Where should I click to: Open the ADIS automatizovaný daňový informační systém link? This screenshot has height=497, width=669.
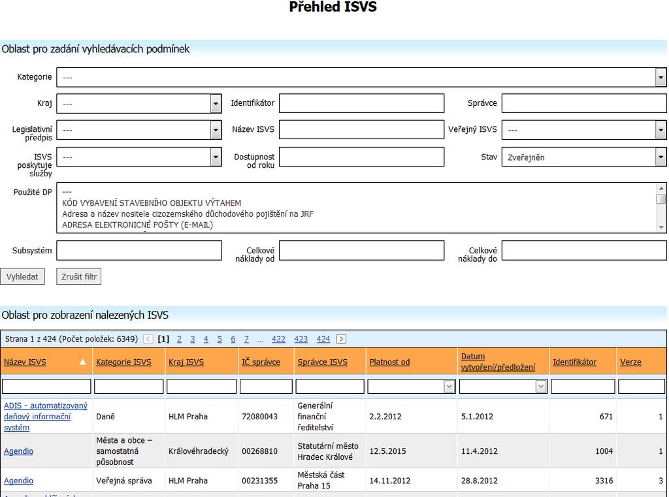coord(46,417)
